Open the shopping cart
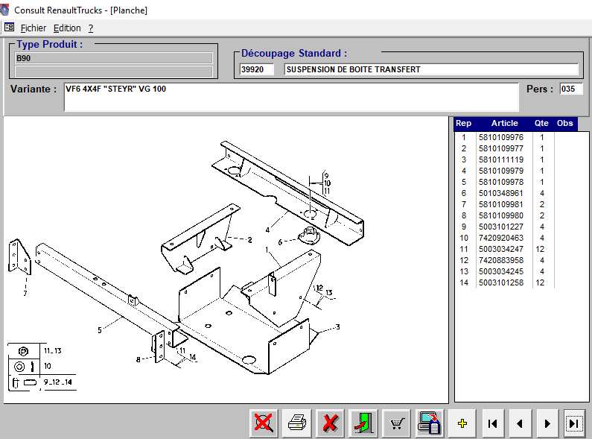This screenshot has height=439, width=592. [397, 423]
